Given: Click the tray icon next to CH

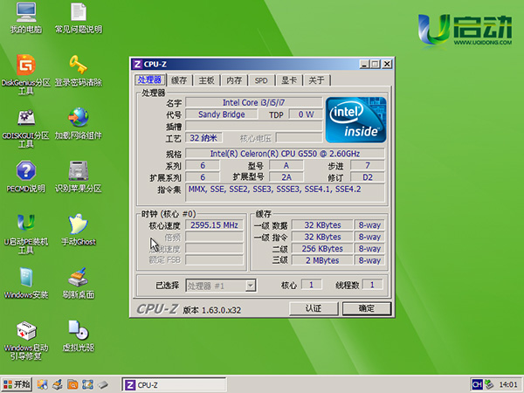Looking at the screenshot, I should pyautogui.click(x=489, y=384).
